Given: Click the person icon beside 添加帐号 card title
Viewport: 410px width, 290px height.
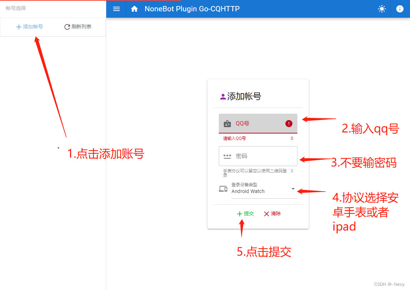Looking at the screenshot, I should click(222, 96).
